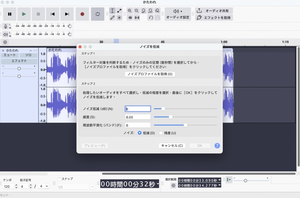Start recording with the red Record button
The width and height of the screenshot is (300, 198).
[x=82, y=14]
